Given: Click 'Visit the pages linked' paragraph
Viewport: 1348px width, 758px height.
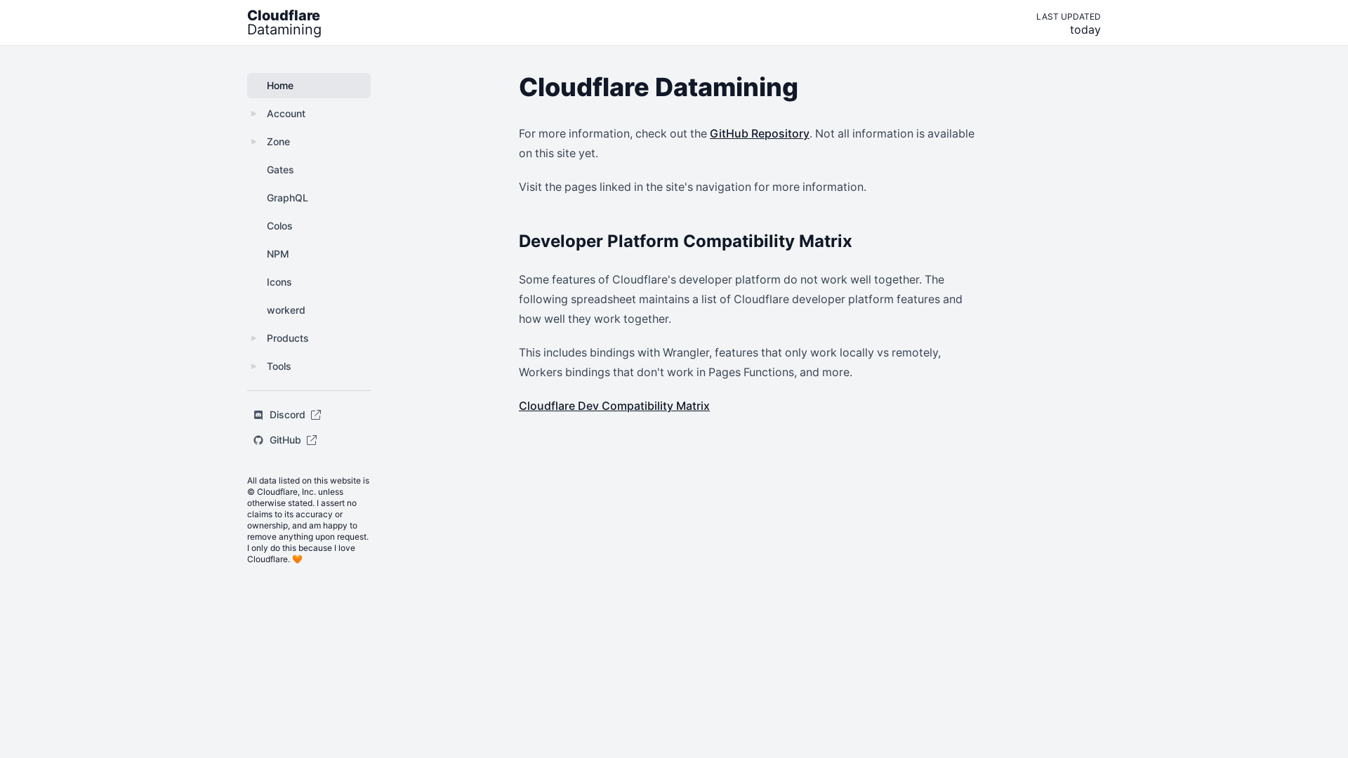Looking at the screenshot, I should click(x=692, y=187).
